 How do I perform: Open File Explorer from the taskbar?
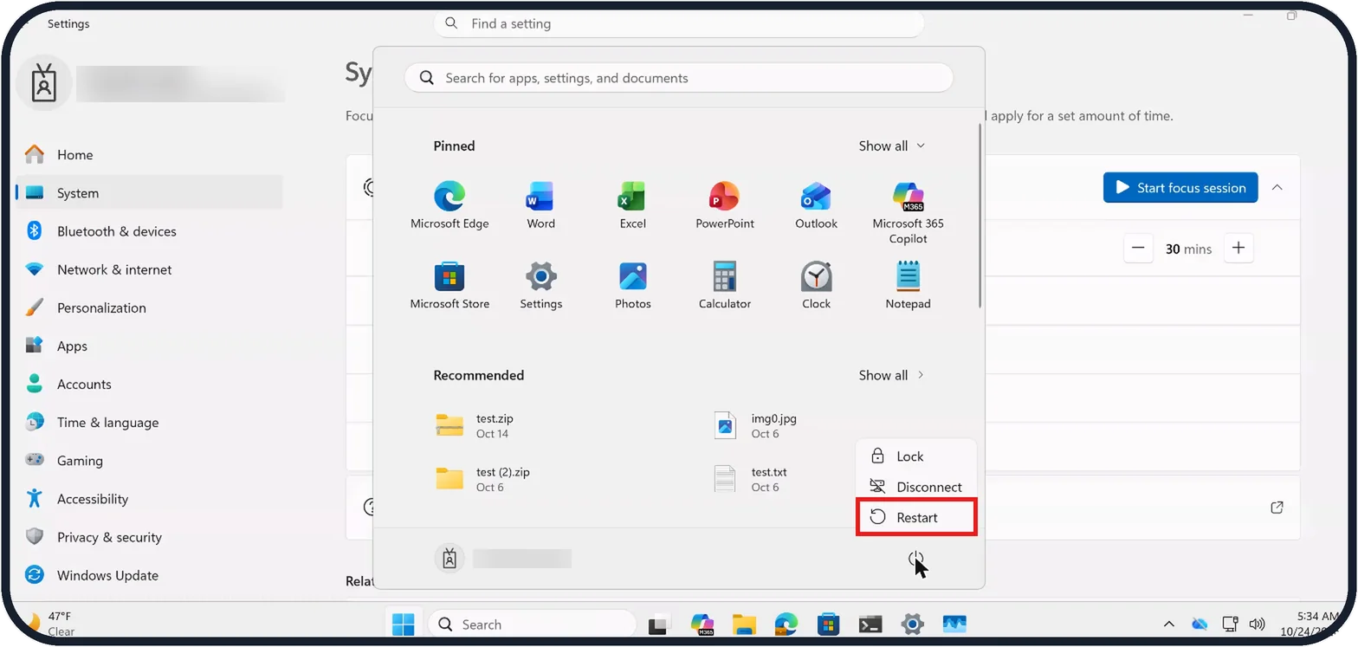[x=744, y=624]
